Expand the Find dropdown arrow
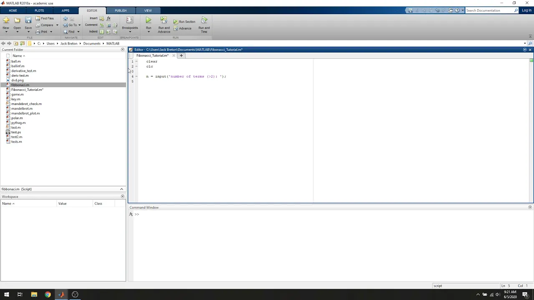Image resolution: width=534 pixels, height=300 pixels. [x=78, y=32]
